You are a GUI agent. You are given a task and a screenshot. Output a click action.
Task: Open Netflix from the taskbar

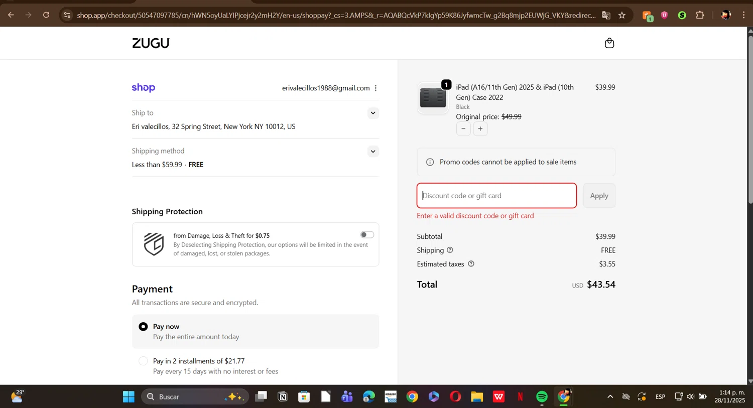click(x=520, y=397)
